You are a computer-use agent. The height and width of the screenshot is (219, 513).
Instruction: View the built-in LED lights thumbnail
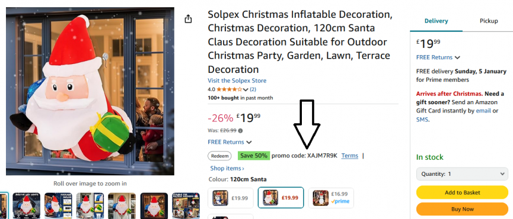(x=26, y=205)
